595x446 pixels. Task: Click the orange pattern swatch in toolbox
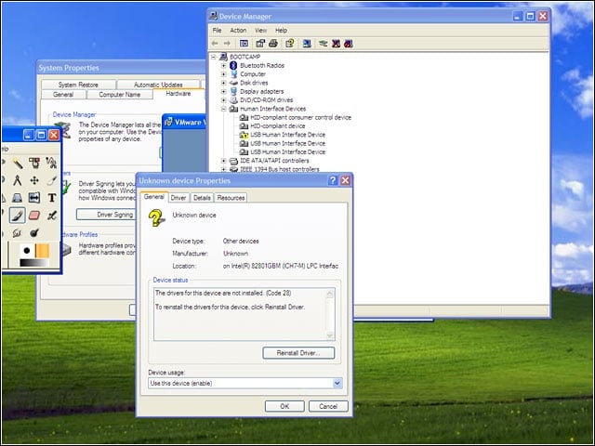43,251
